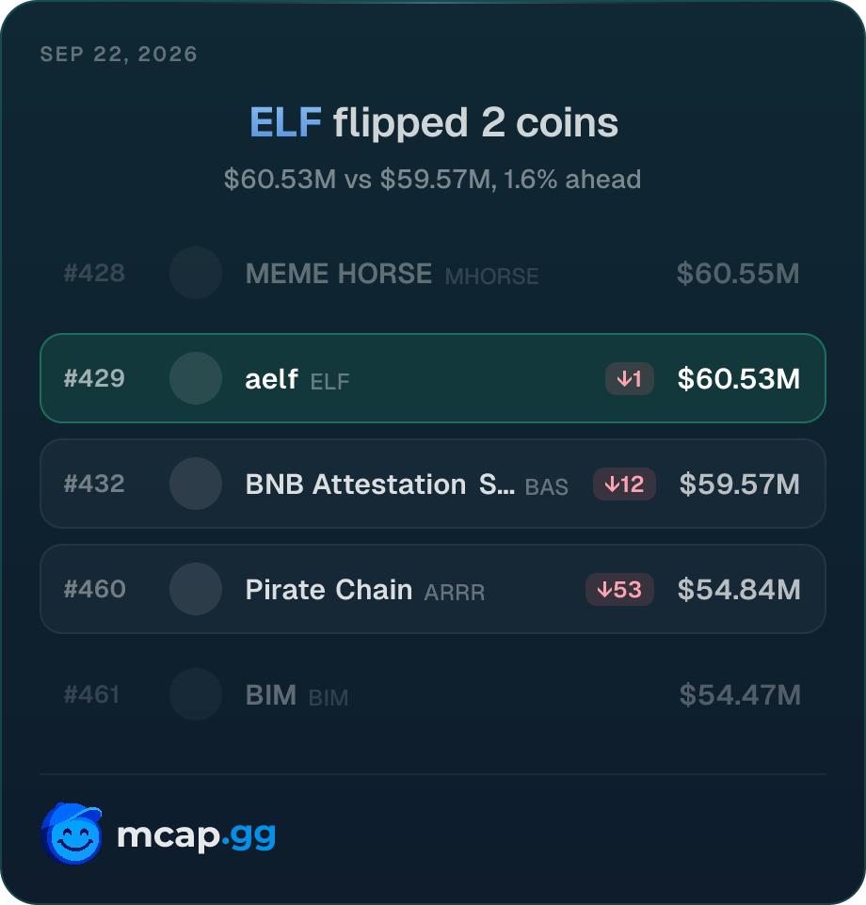
Task: Open the Pirate Chain coin name
Action: click(x=329, y=589)
